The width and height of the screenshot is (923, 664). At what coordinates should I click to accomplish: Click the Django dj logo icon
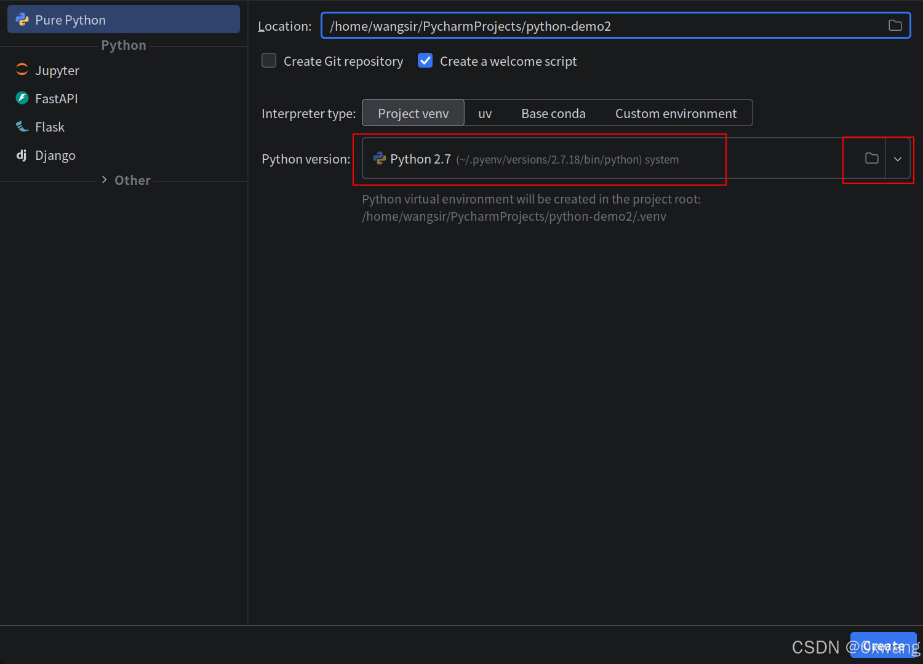tap(22, 155)
